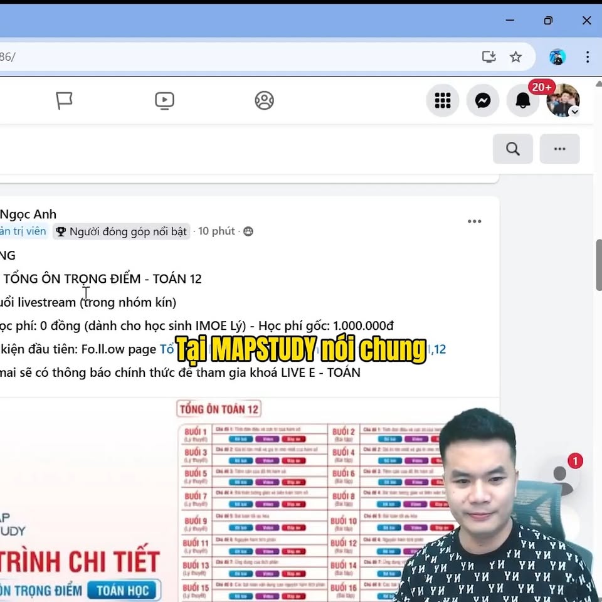
Task: Open the Facebook menu grid icon
Action: [x=443, y=100]
